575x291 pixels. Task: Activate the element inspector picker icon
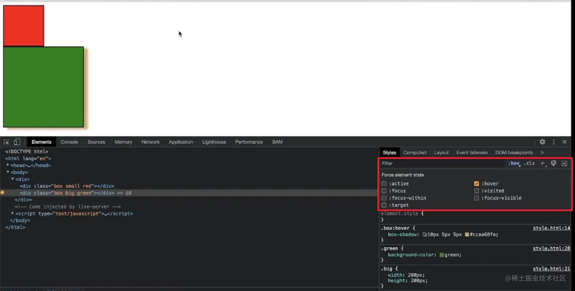[6, 142]
